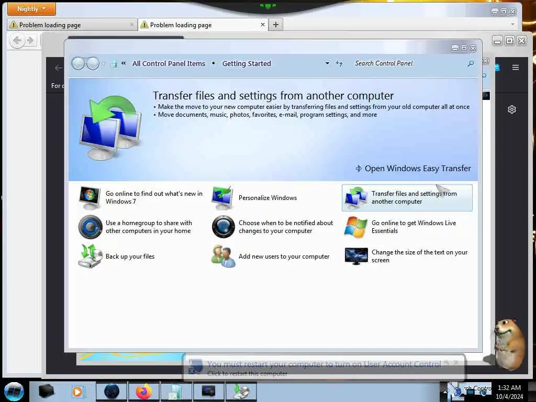Viewport: 536px width, 402px height.
Task: Open the address bar history dropdown
Action: 327,63
